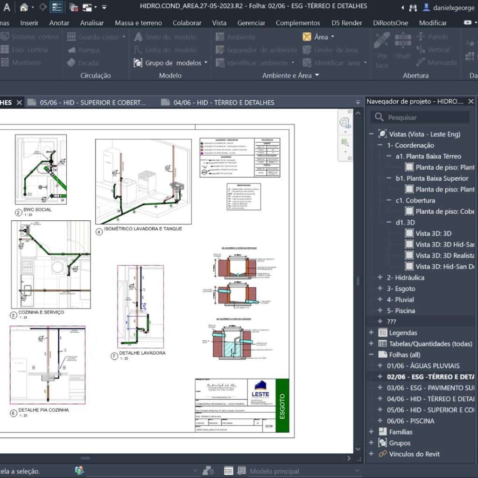The image size is (478, 478).
Task: Select Vista 3D: 3D in project browser
Action: [433, 233]
